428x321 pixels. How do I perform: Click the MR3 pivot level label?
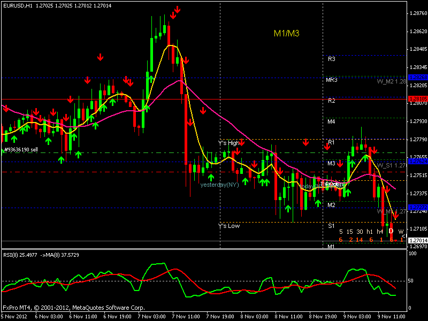coord(332,80)
